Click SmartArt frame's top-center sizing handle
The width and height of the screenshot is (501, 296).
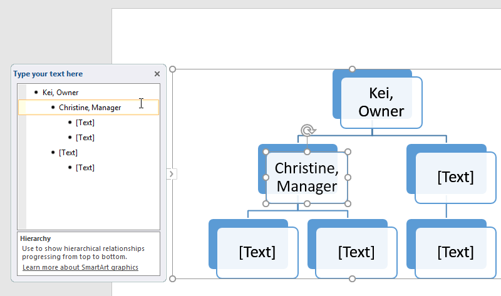click(352, 69)
